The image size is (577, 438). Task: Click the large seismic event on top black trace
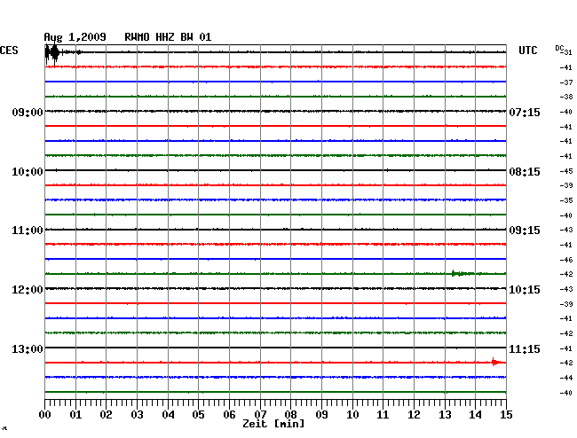pyautogui.click(x=54, y=52)
